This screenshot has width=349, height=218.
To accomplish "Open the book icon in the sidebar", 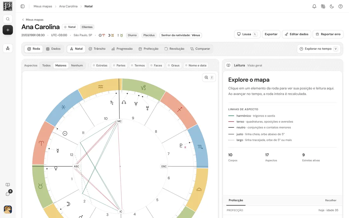I will pos(8,185).
